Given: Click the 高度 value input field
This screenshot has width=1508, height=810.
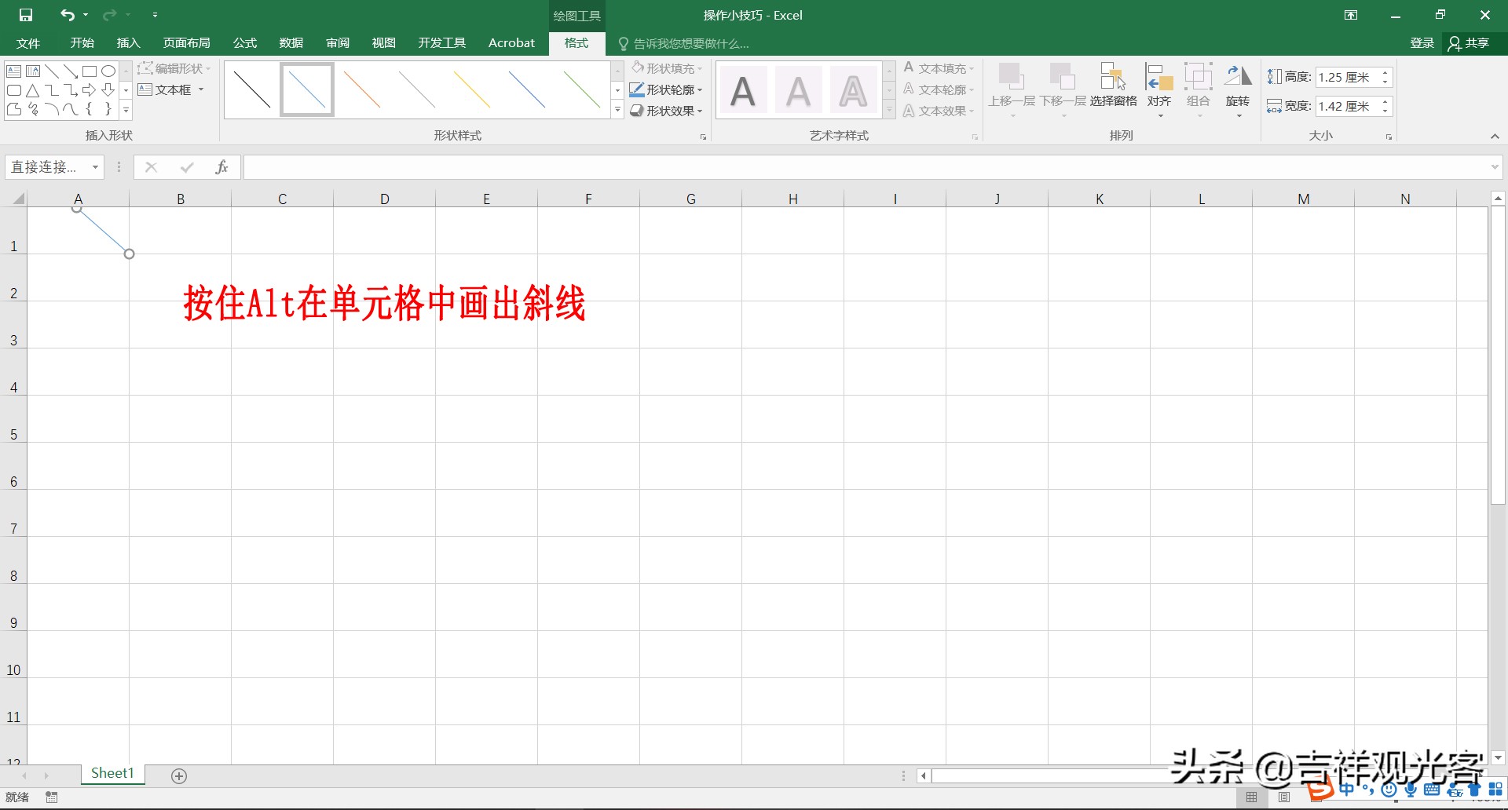Looking at the screenshot, I should click(x=1348, y=76).
